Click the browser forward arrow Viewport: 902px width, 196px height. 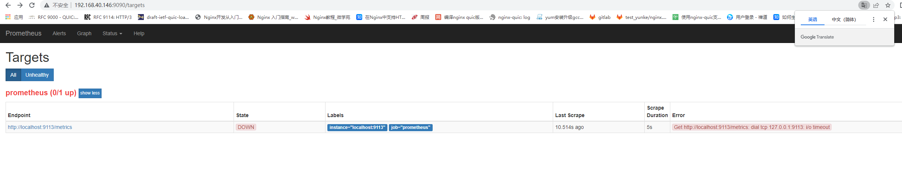[x=20, y=5]
